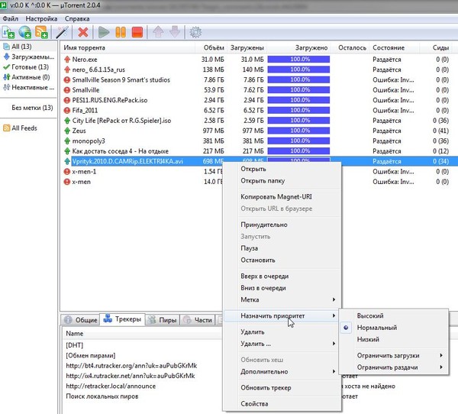
Task: Select the Загружаемые category in sidebar
Action: pyautogui.click(x=29, y=57)
